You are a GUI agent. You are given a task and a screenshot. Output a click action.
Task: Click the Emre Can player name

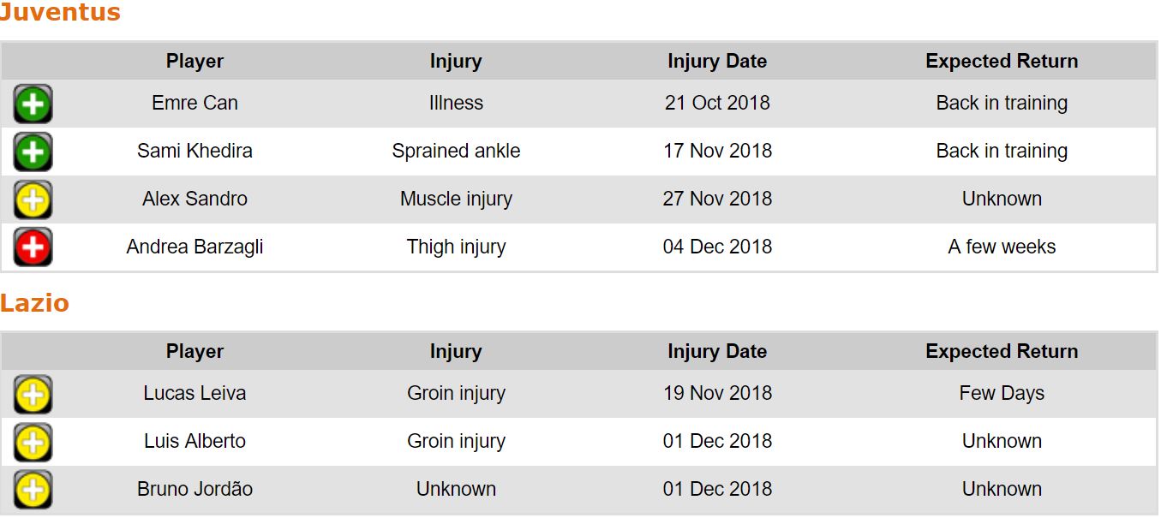click(194, 104)
